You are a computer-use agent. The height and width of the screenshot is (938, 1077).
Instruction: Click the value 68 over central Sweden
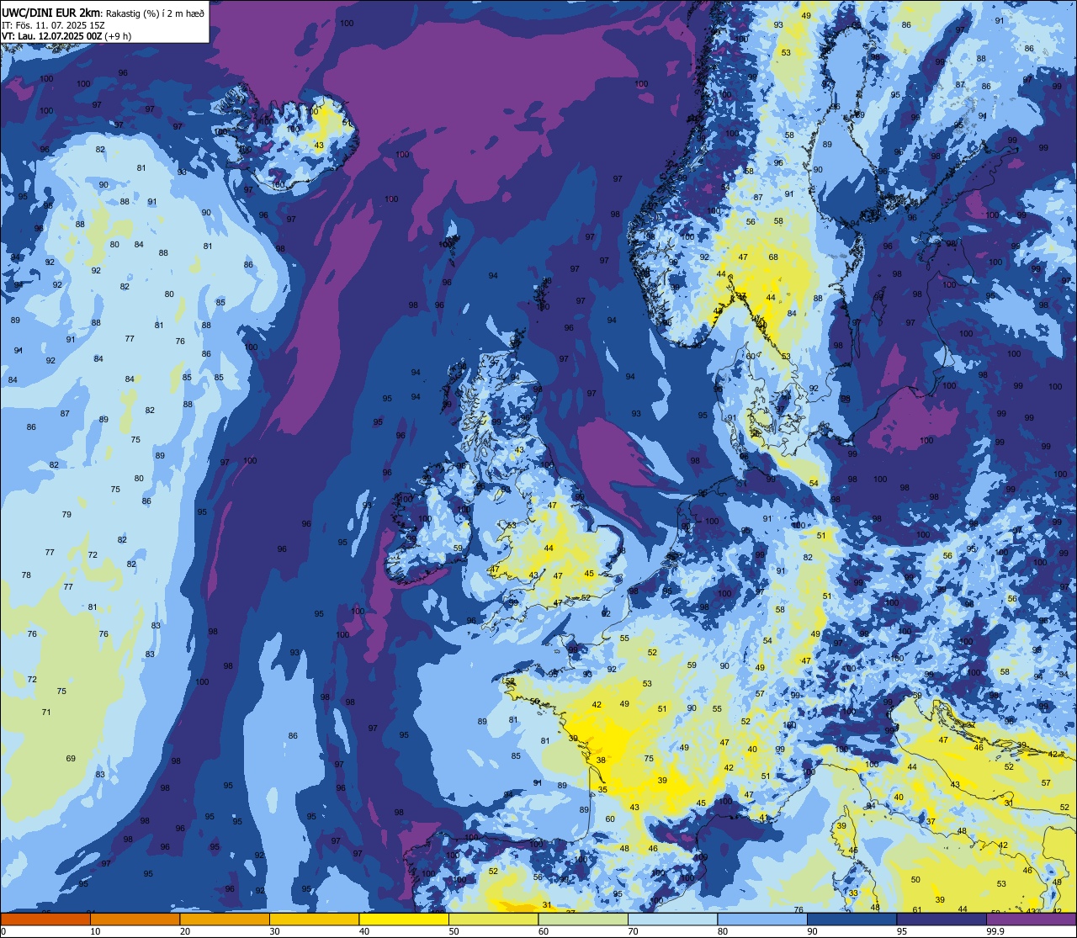(773, 257)
